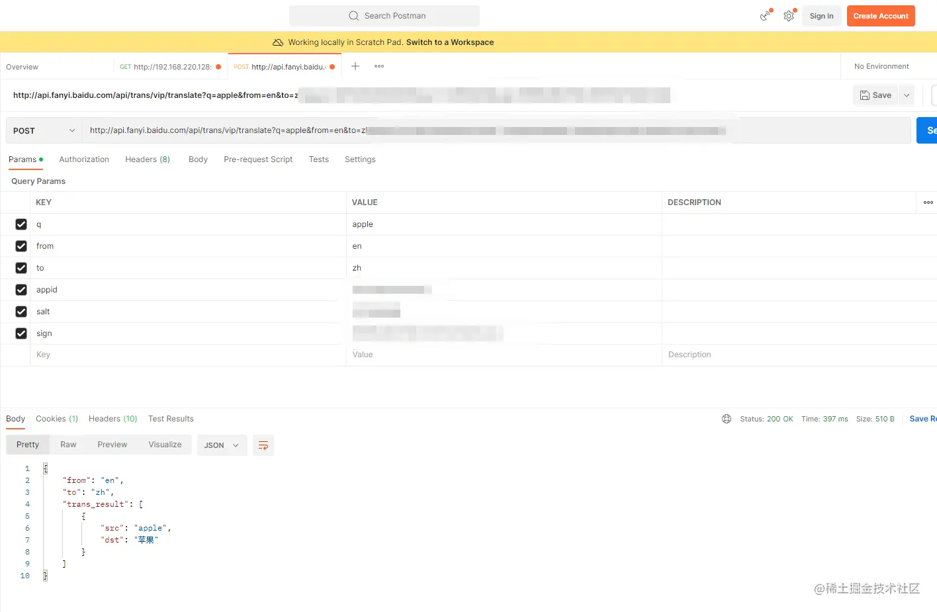Collapse JSON at response line 1 bracket
This screenshot has height=612, width=937.
point(46,468)
